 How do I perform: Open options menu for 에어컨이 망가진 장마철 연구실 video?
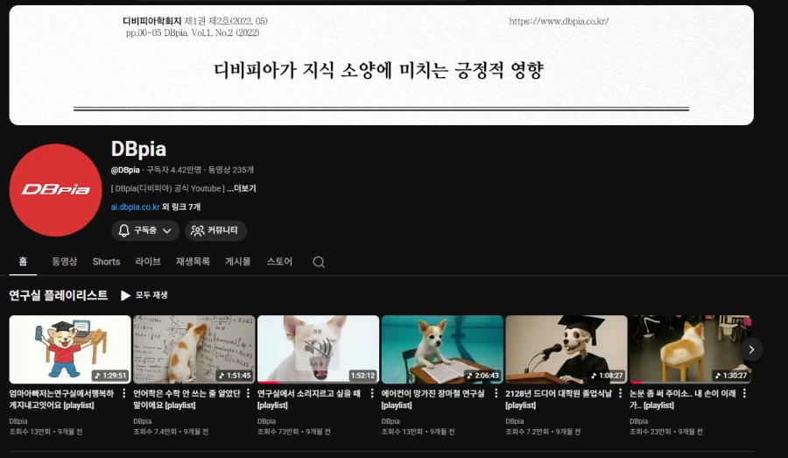pos(496,393)
